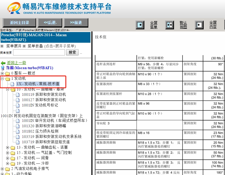Select 100 Nm torque value cell
The height and width of the screenshot is (175, 225).
coord(213,164)
